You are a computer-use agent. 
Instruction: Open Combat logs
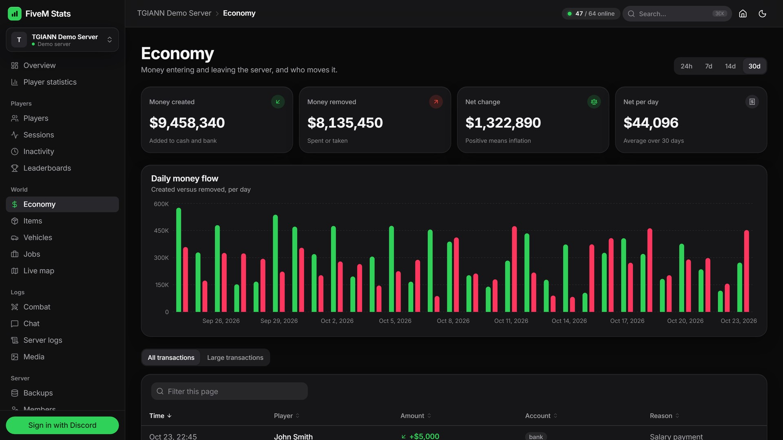[x=62, y=307]
